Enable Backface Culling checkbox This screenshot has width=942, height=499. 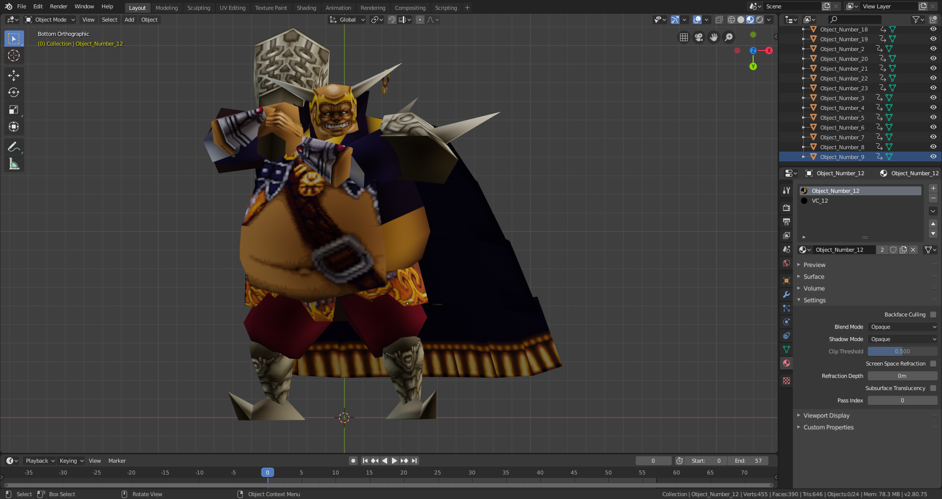click(933, 315)
